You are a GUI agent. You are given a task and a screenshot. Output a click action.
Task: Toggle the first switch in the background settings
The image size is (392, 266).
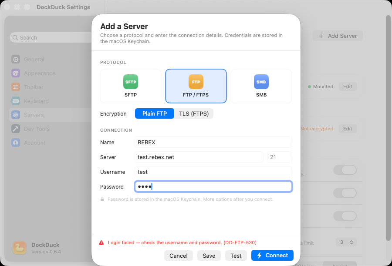345,170
